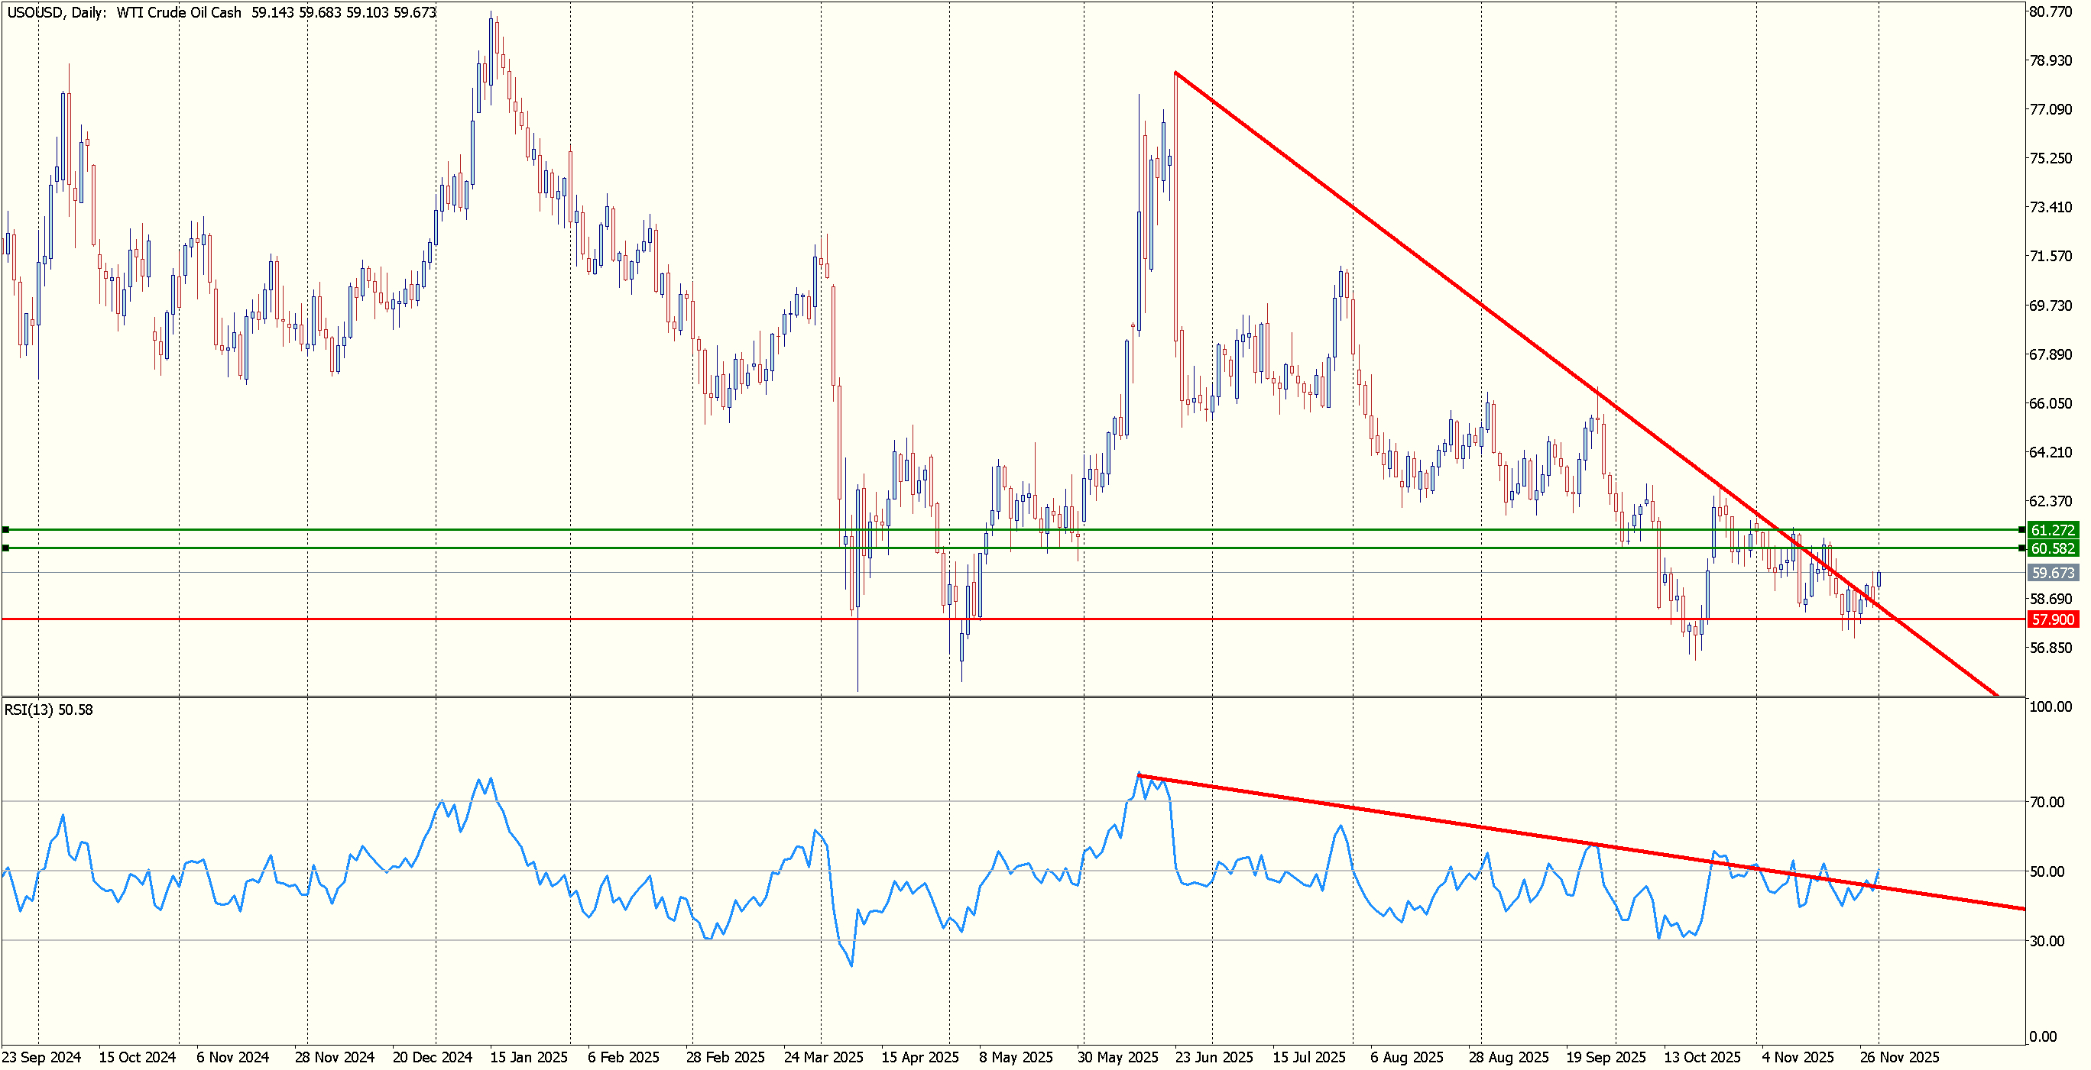Click the USOUSD, Daily chart title
2091x1070 pixels.
point(57,12)
